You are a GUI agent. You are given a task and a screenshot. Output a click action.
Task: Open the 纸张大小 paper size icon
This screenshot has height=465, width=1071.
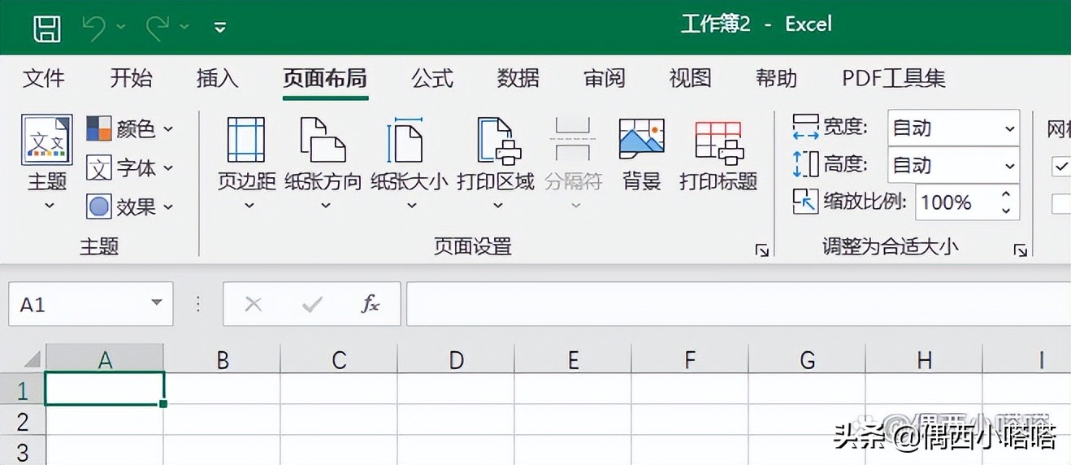click(x=409, y=140)
